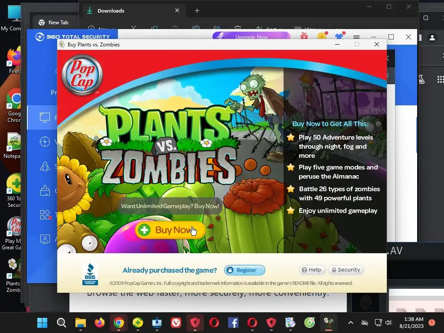
Task: Open Facebook from the taskbar
Action: coord(233,323)
